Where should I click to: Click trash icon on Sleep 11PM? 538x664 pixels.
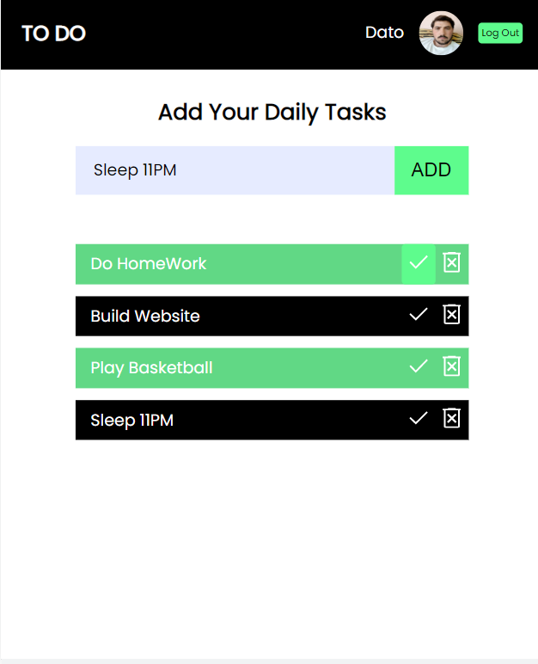point(452,418)
